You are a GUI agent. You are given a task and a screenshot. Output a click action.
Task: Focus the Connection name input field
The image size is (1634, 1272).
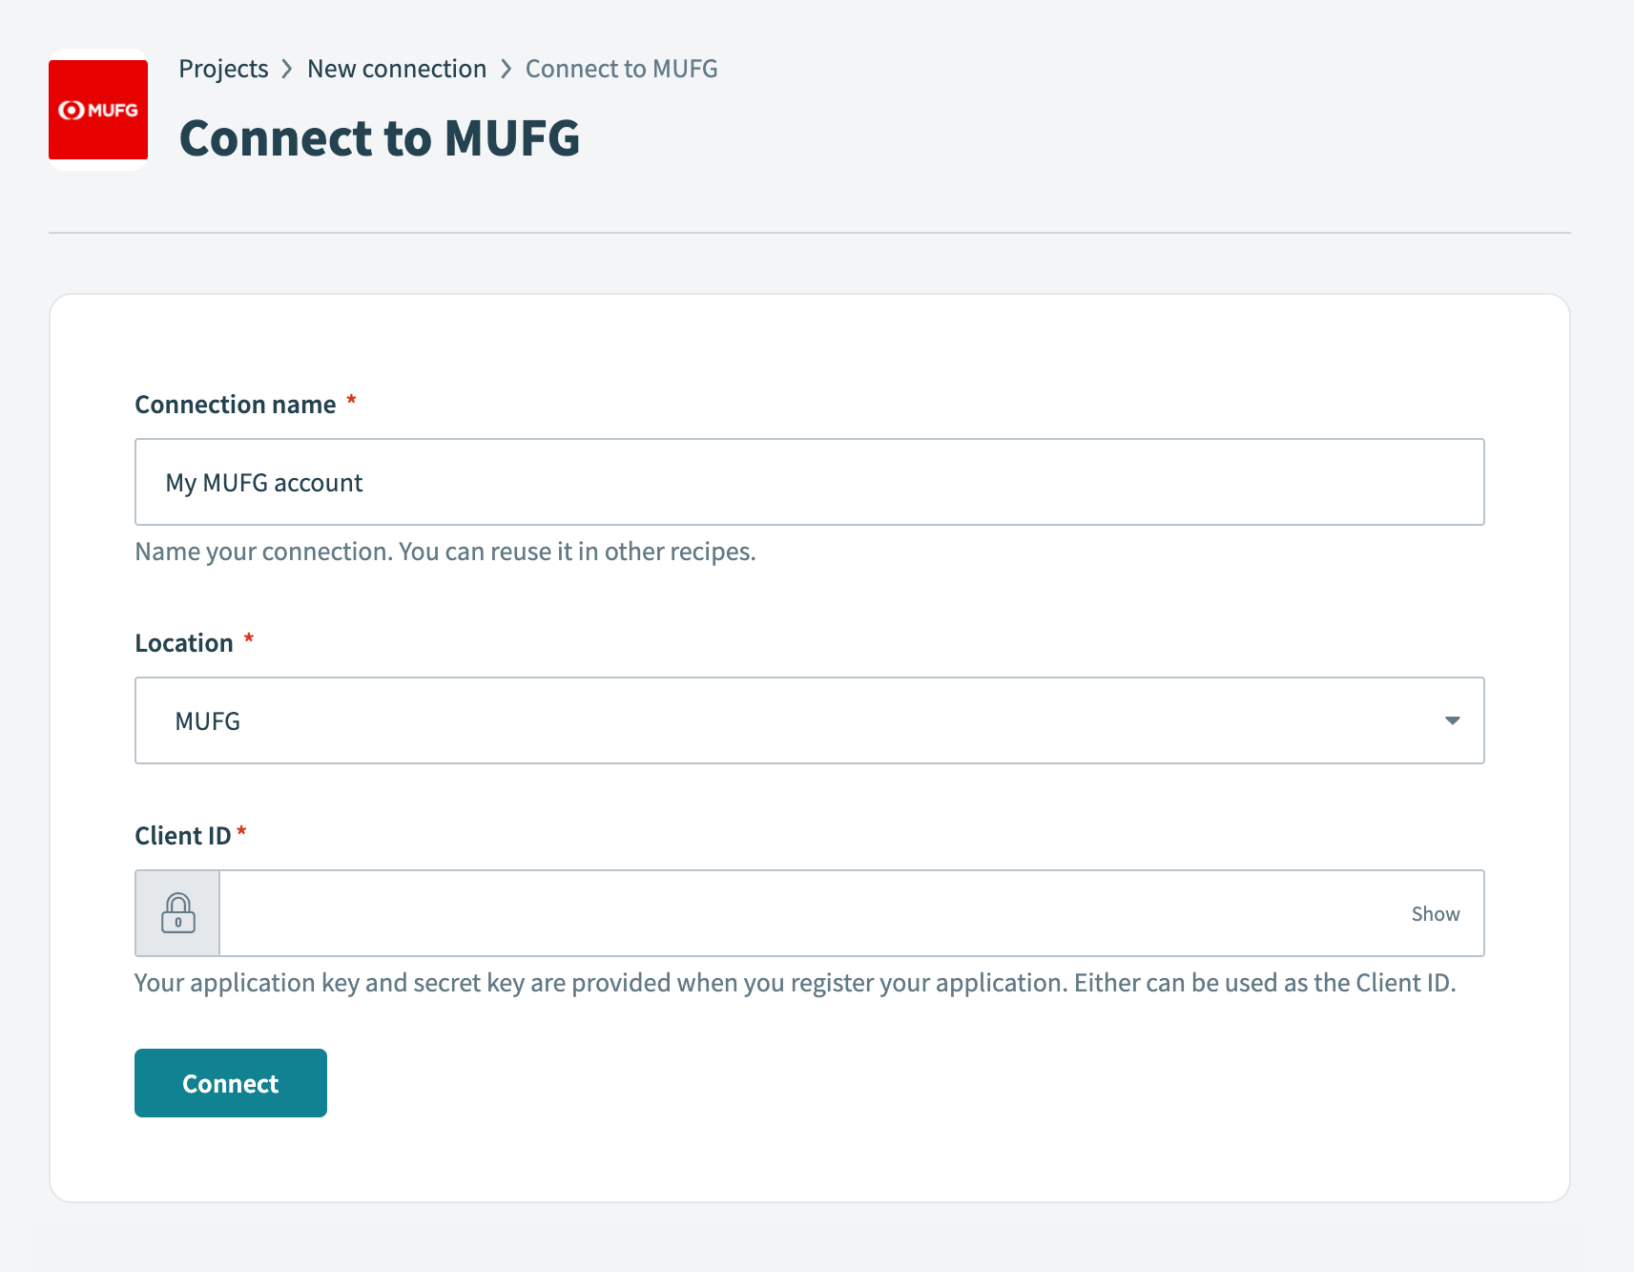pyautogui.click(x=809, y=482)
